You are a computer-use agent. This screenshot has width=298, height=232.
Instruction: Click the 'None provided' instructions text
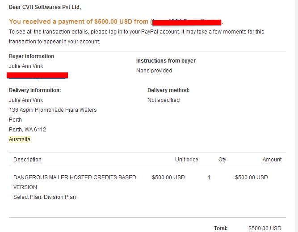(154, 71)
